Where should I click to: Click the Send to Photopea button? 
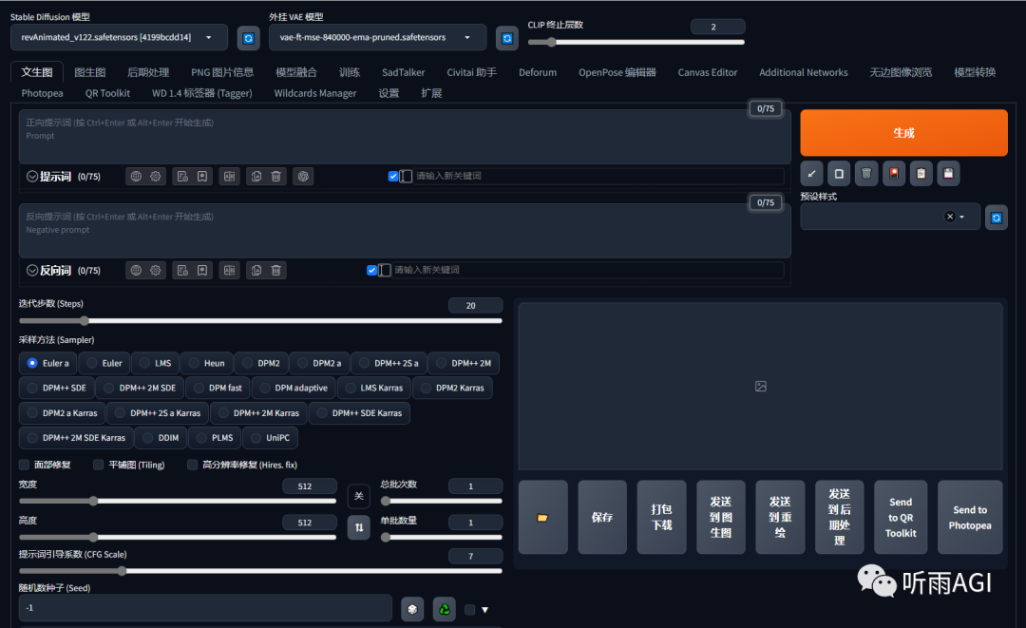tap(970, 518)
